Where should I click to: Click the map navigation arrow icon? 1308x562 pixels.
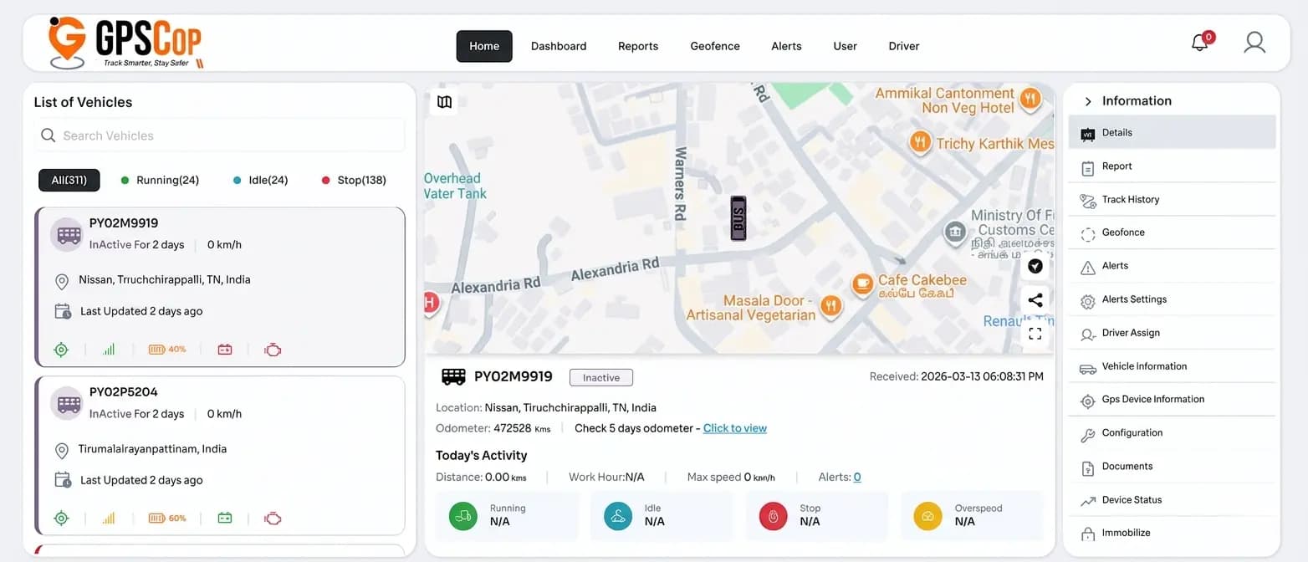pos(1035,266)
